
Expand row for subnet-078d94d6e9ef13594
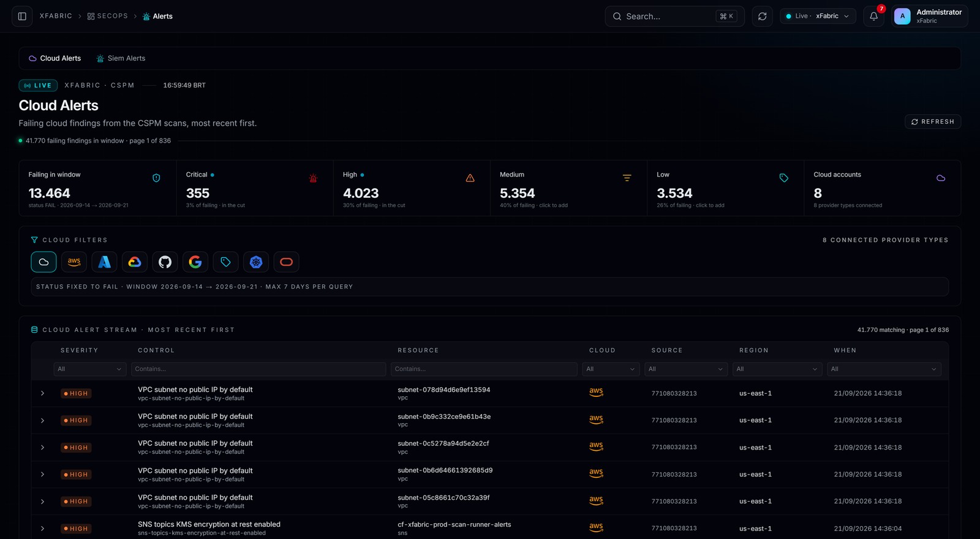coord(42,393)
